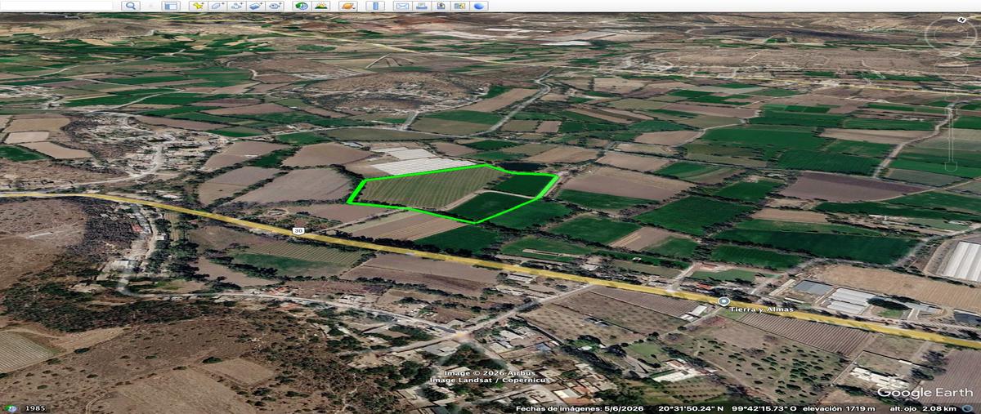Click the blue Earth globe icon
981x414 pixels.
coord(480,6)
